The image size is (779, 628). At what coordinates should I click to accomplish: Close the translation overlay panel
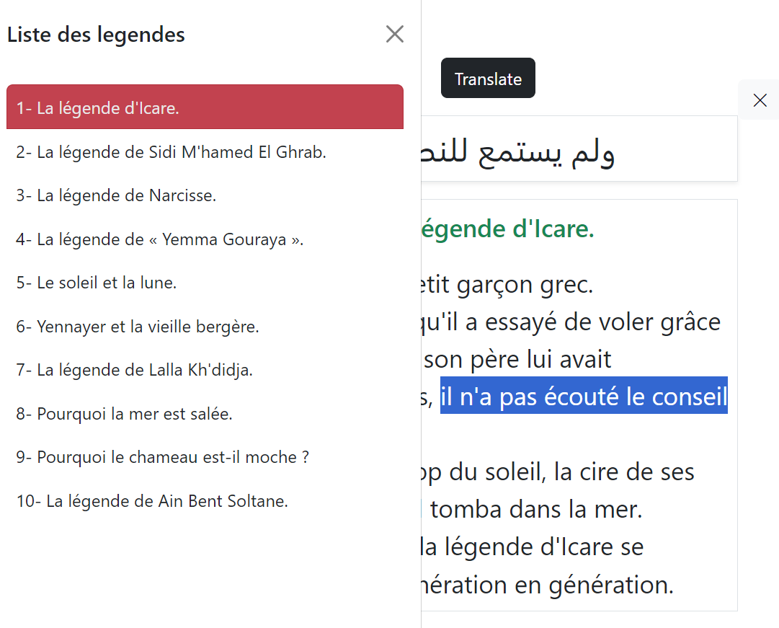point(759,99)
